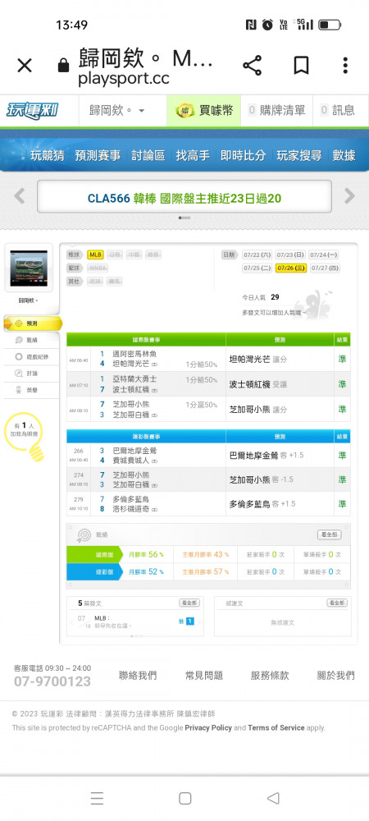Expand details icon beside 費城費城人
This screenshot has height=821, width=369.
point(155,461)
